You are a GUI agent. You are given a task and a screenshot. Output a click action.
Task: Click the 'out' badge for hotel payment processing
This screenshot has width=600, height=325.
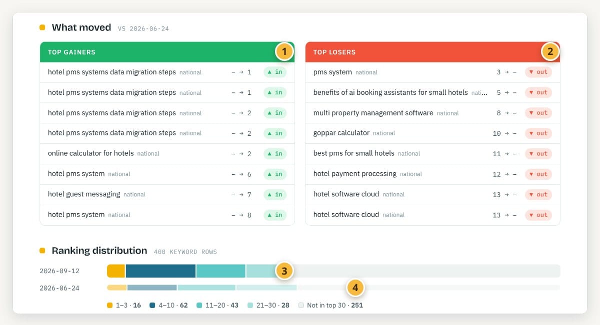[538, 174]
